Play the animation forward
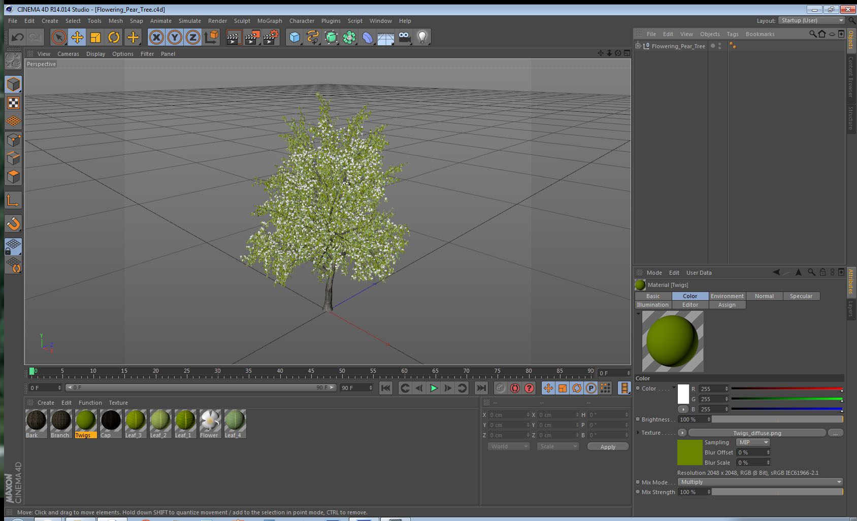The image size is (857, 521). click(x=434, y=388)
